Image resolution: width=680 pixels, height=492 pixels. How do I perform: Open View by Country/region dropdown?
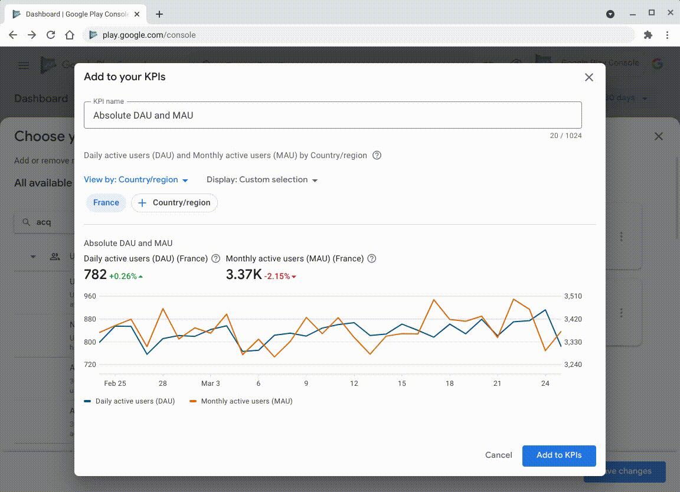[x=136, y=179]
